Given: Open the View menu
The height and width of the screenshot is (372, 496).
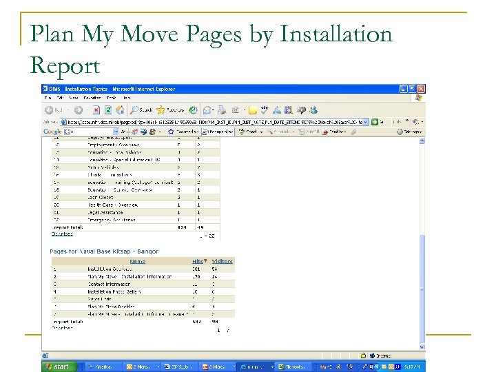Looking at the screenshot, I should tap(74, 98).
